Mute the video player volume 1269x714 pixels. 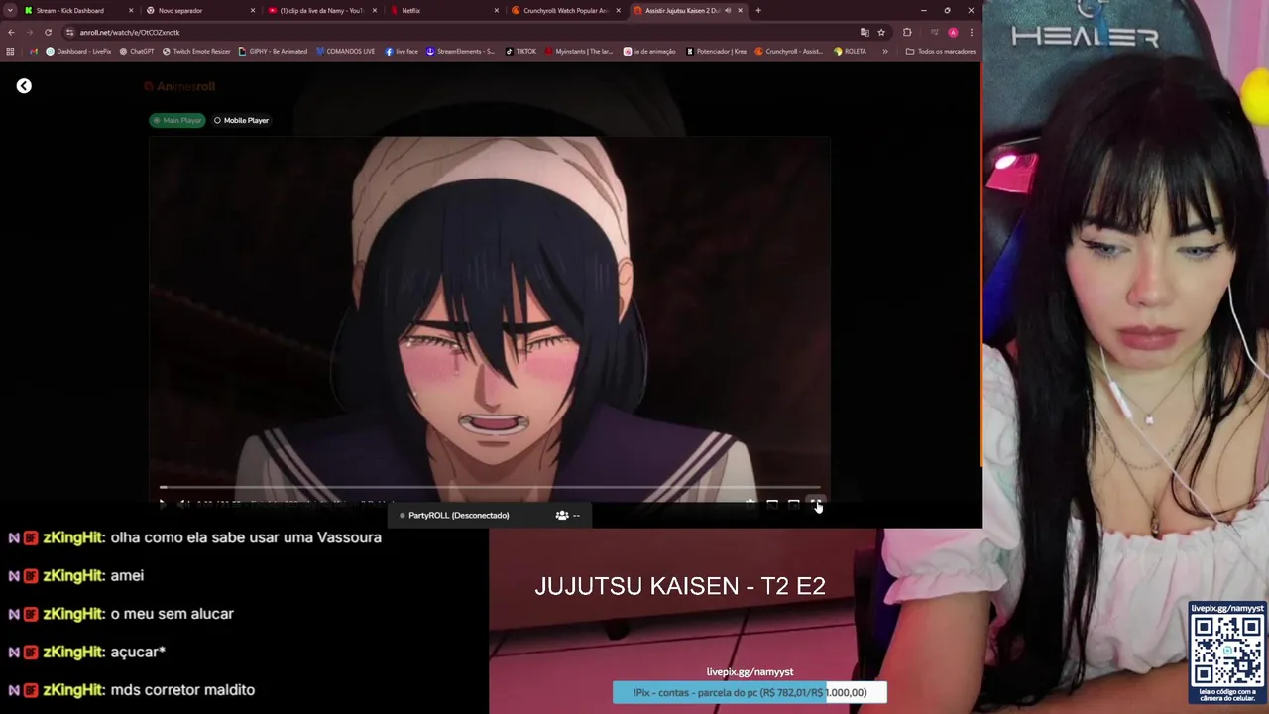point(183,504)
